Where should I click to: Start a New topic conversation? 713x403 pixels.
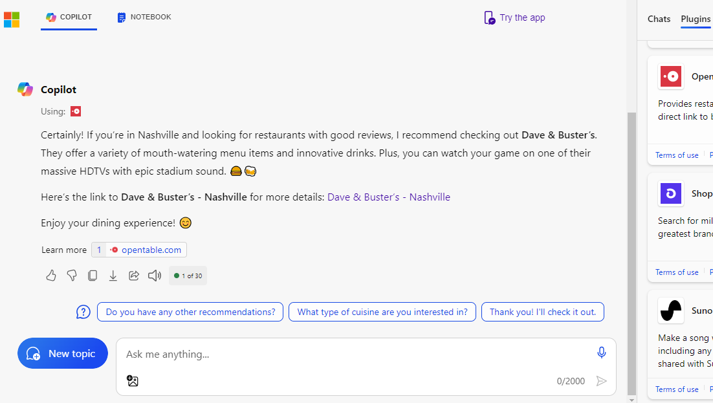62,353
